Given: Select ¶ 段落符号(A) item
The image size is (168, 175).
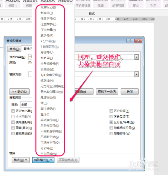Looking at the screenshot, I should coord(49,47).
